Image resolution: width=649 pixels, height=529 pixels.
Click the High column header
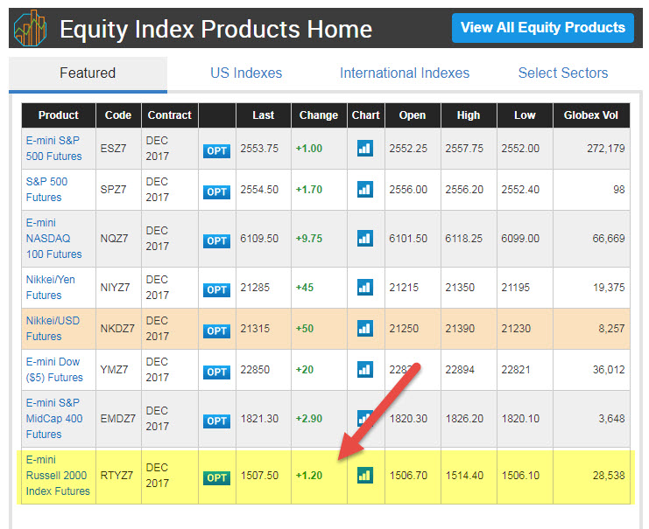coord(469,115)
